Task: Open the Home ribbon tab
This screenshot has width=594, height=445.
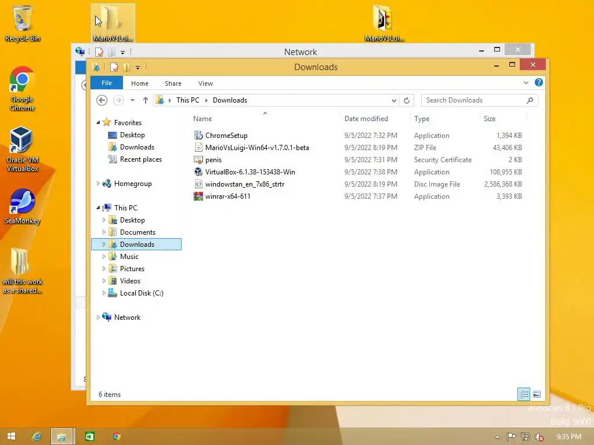Action: (140, 83)
